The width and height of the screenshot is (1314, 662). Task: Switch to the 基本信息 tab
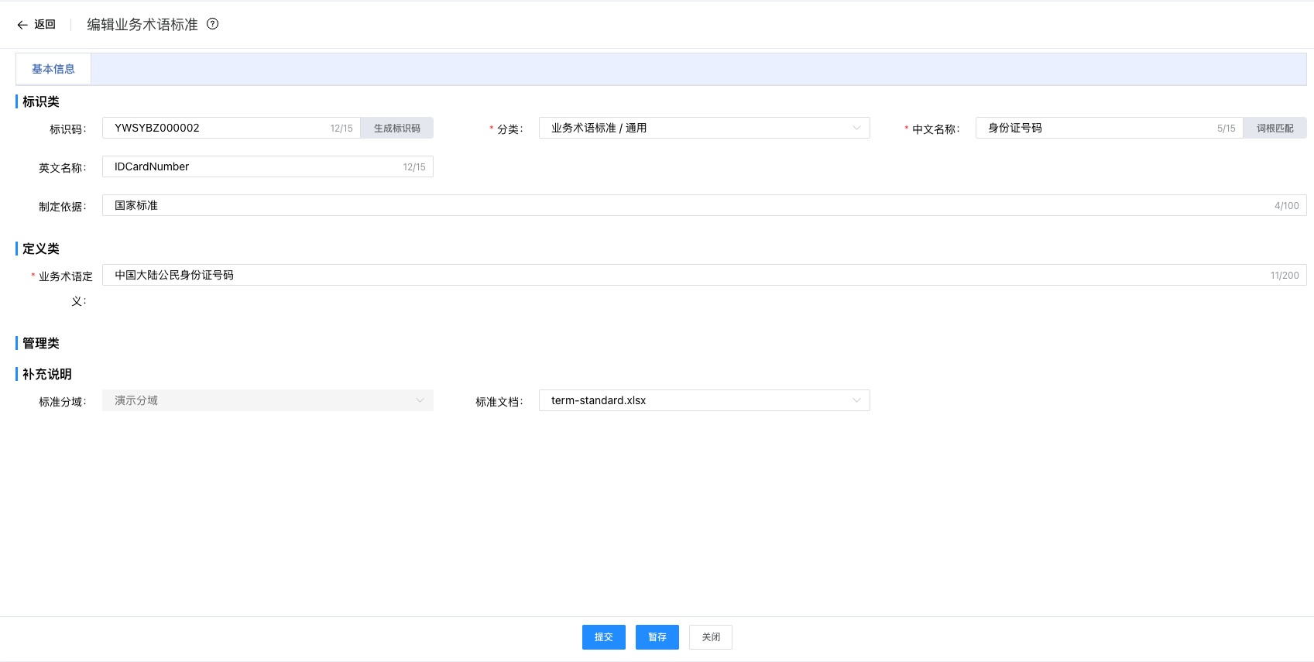[x=53, y=69]
